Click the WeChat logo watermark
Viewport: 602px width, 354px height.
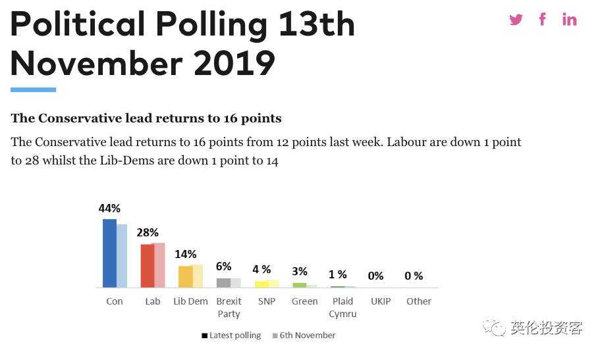[494, 327]
